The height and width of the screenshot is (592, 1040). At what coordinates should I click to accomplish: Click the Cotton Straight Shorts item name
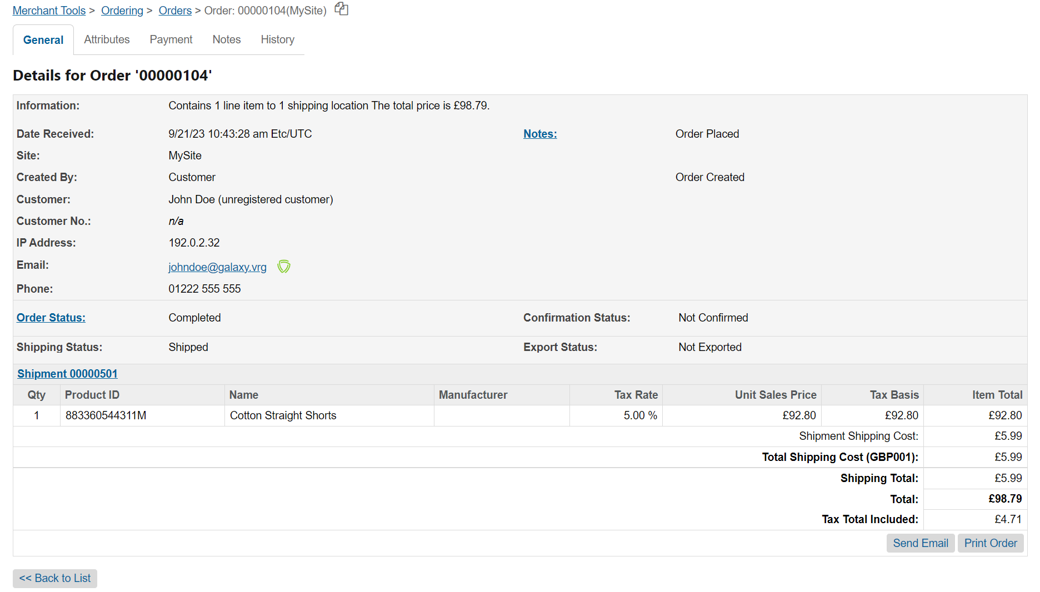point(283,415)
